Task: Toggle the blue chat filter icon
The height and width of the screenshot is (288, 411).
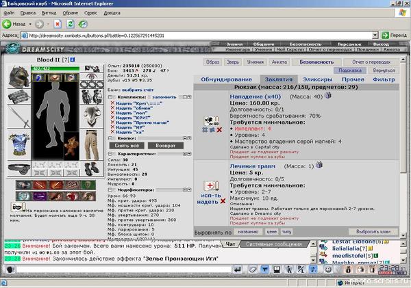Action: [x=264, y=269]
